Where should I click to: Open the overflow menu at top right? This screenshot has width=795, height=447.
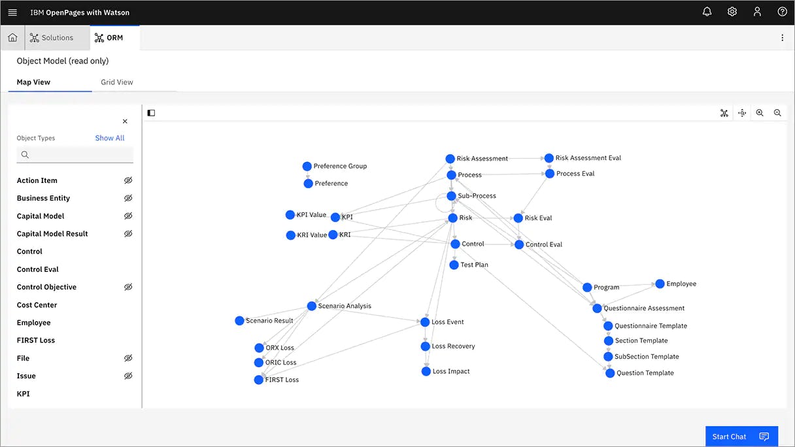pyautogui.click(x=782, y=37)
